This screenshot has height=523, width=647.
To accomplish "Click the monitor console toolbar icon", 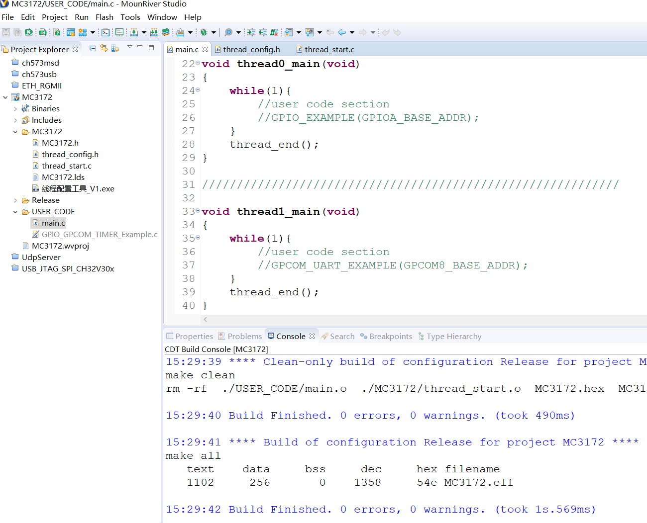I will pyautogui.click(x=119, y=32).
